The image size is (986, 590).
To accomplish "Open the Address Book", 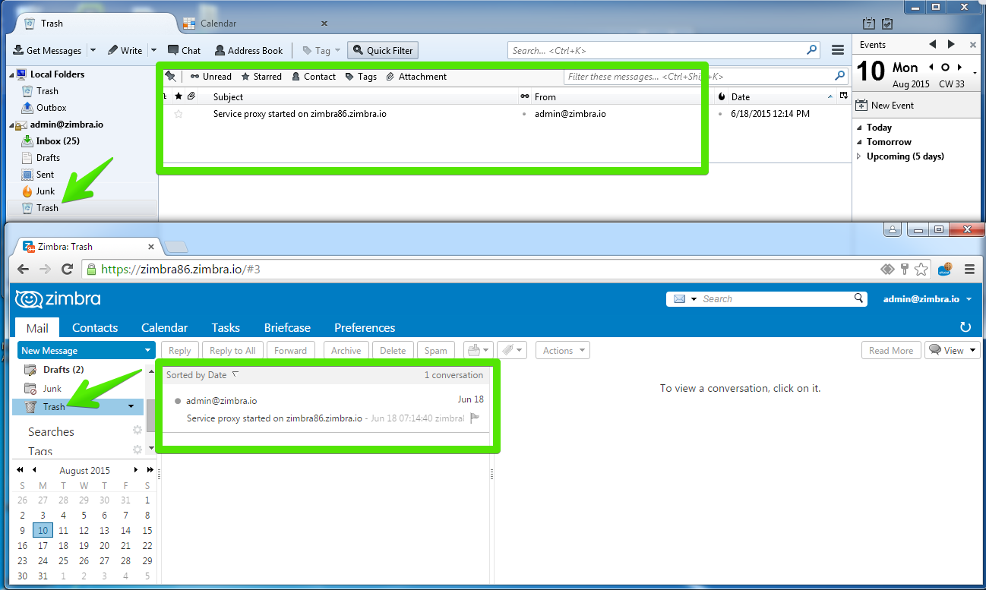I will (248, 51).
